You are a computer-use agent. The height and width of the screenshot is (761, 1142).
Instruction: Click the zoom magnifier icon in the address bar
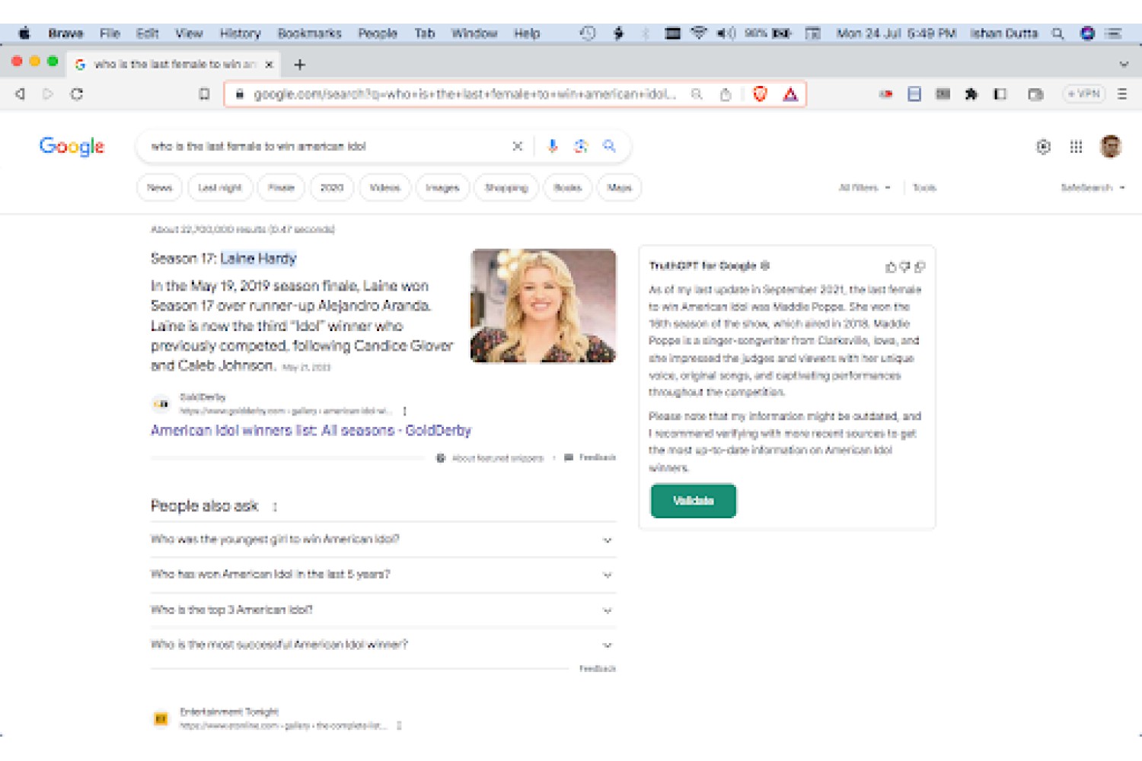pos(697,94)
